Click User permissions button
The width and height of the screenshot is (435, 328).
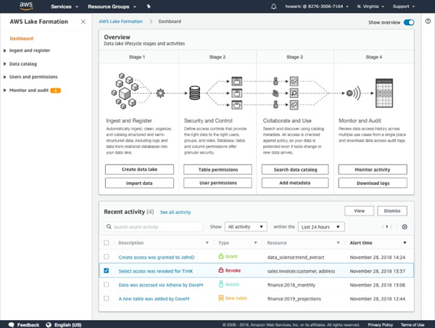217,183
